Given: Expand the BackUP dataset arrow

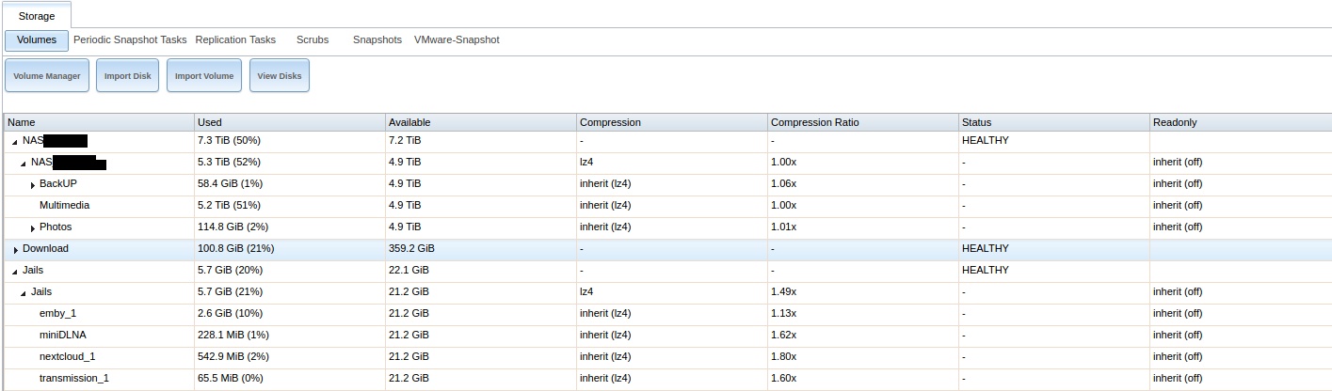Looking at the screenshot, I should [x=33, y=184].
